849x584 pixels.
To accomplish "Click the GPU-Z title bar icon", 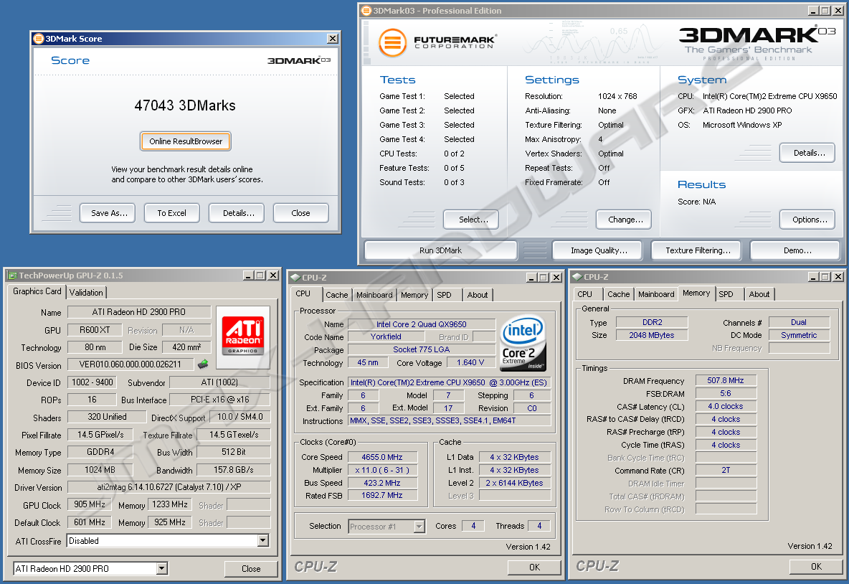I will click(12, 275).
